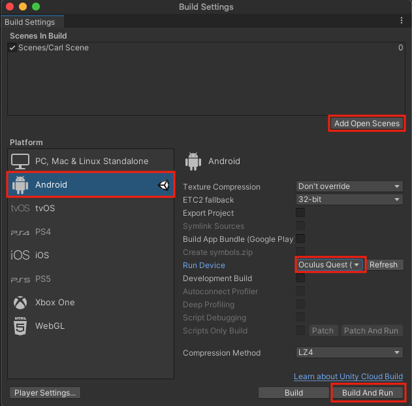
Task: Open the three-dot panel options menu
Action: [x=402, y=21]
